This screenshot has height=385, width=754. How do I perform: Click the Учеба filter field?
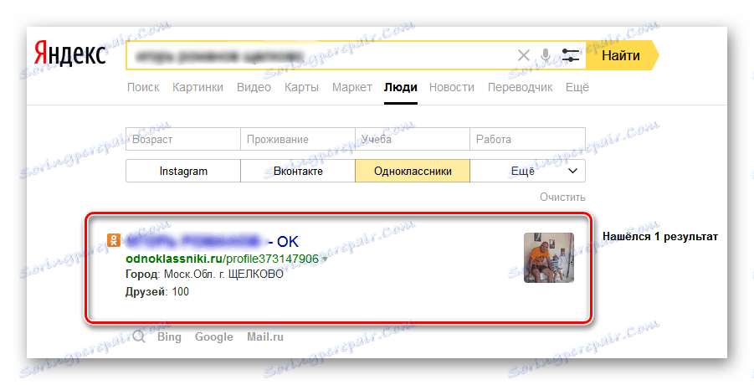412,139
